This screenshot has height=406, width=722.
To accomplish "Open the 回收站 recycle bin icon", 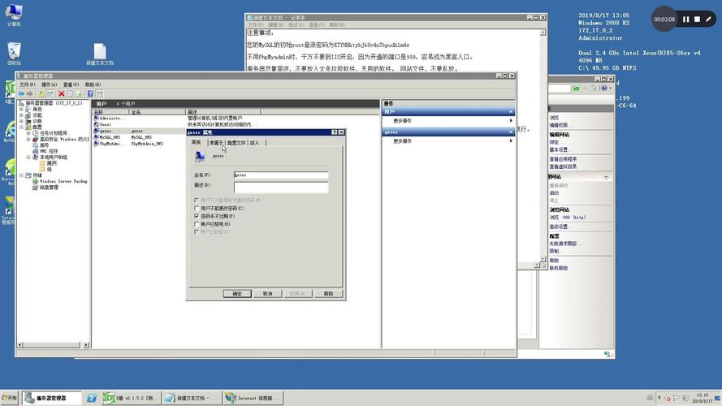I will coord(14,53).
